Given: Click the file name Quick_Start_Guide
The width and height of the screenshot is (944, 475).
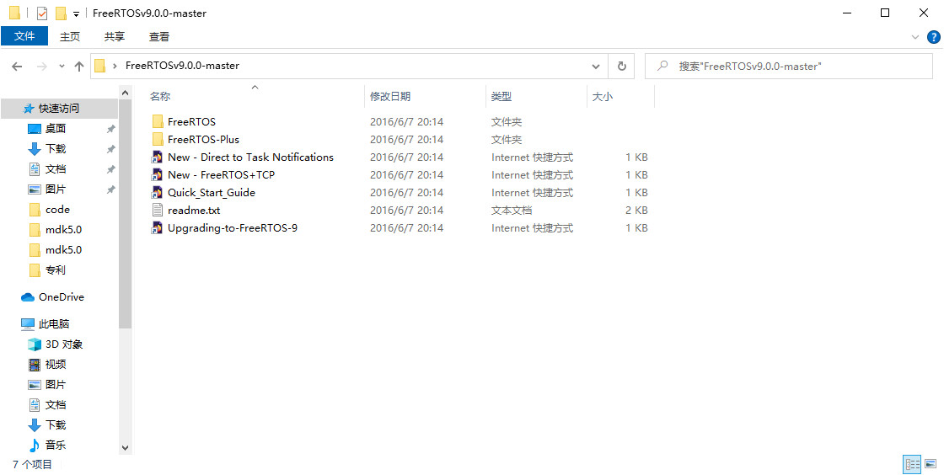Looking at the screenshot, I should click(x=212, y=192).
